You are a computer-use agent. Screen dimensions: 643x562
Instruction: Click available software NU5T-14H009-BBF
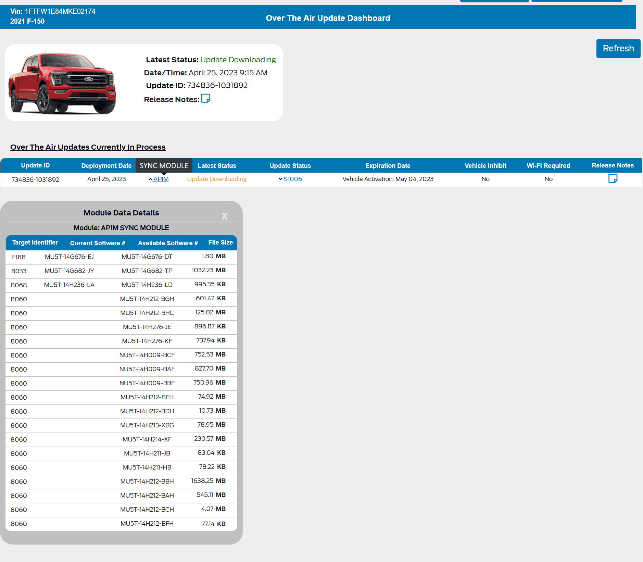(x=147, y=383)
